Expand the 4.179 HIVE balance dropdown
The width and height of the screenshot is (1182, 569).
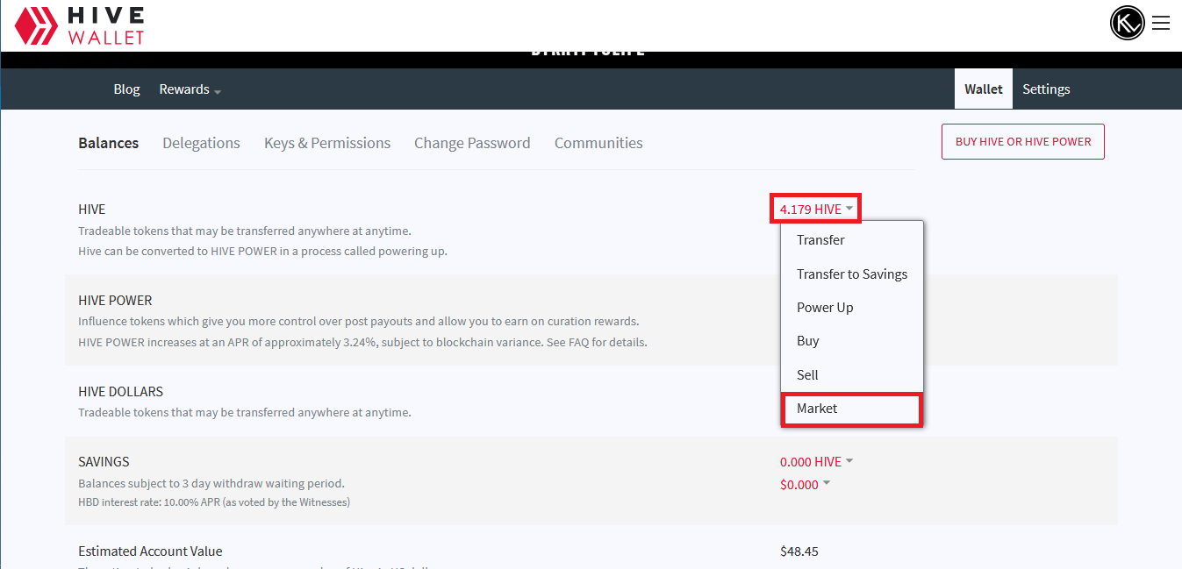click(x=815, y=210)
